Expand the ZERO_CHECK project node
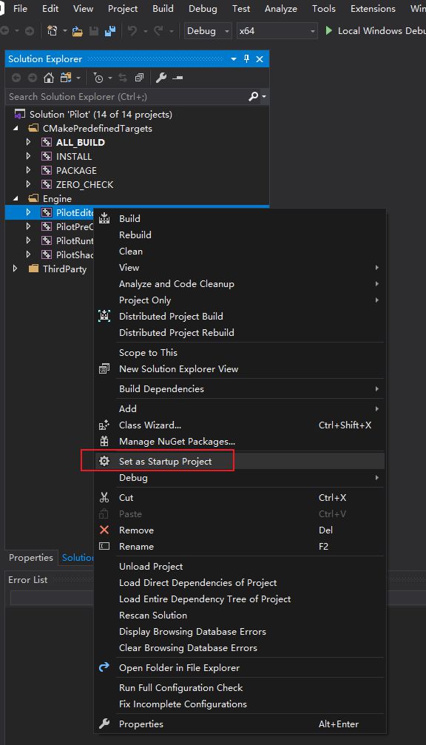426x745 pixels. tap(28, 184)
